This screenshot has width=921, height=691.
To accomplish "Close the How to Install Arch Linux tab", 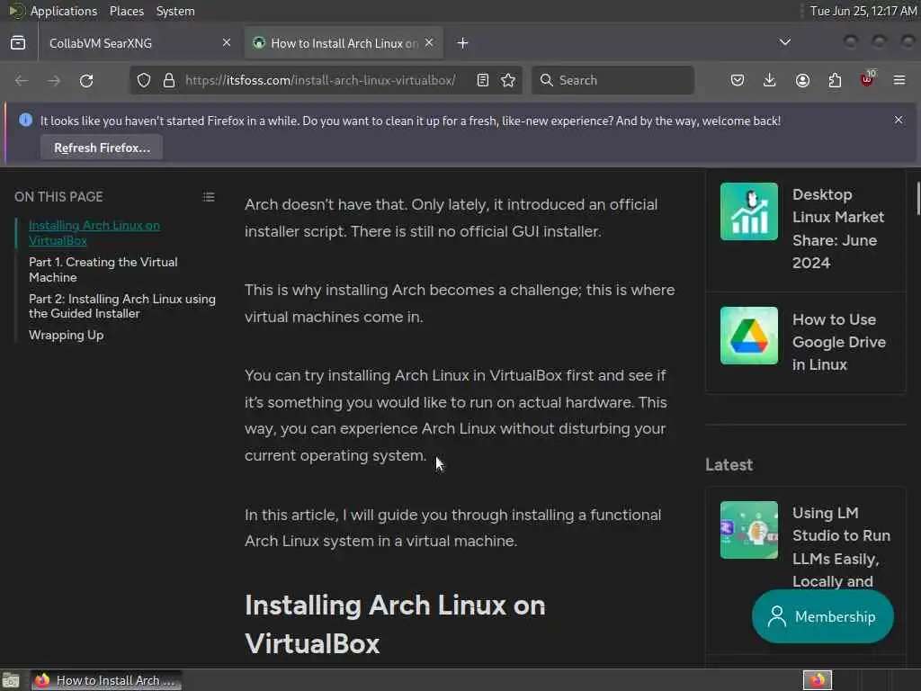I will [x=429, y=43].
